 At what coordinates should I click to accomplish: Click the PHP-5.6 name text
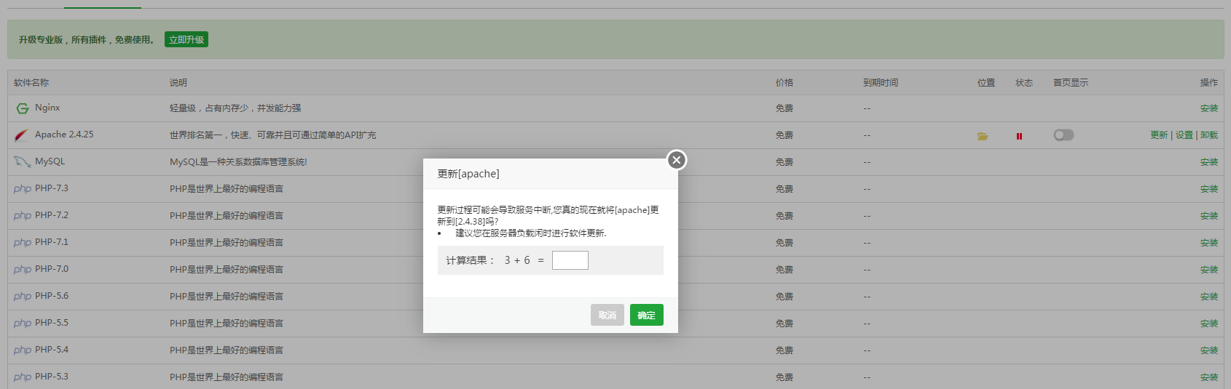(52, 296)
